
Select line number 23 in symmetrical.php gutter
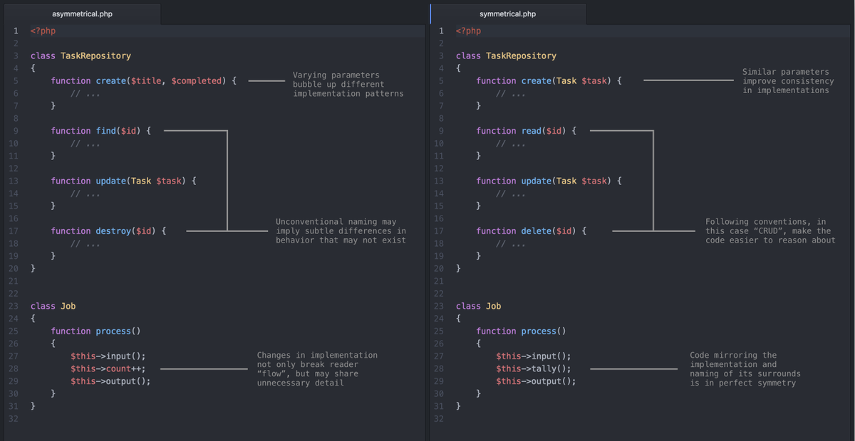pyautogui.click(x=440, y=306)
